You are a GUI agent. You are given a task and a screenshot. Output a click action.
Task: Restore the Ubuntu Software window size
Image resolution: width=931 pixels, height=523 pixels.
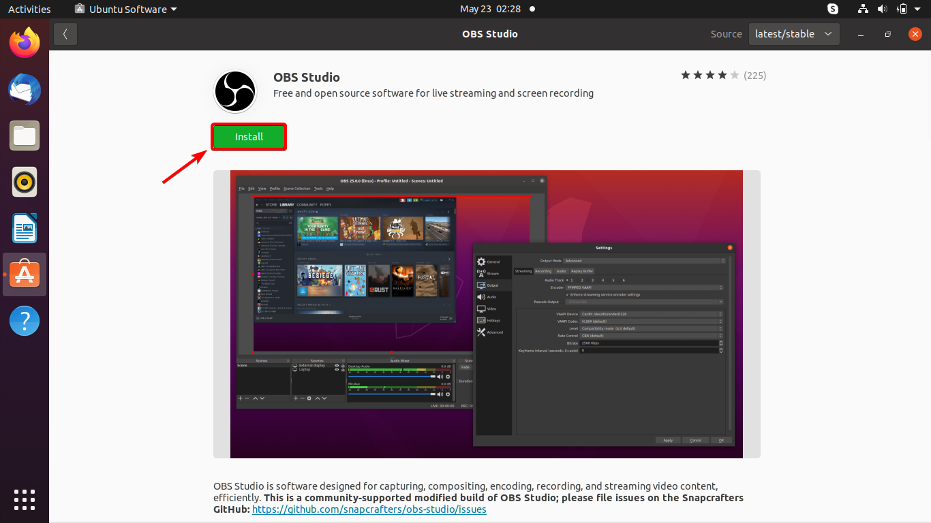(x=888, y=34)
